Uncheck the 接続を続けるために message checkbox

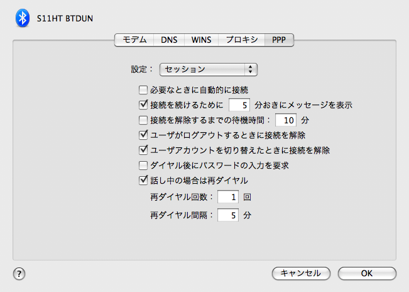[x=143, y=104]
